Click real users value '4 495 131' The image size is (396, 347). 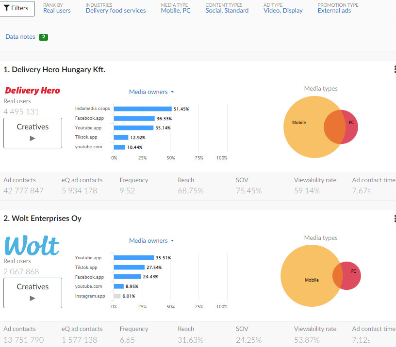pyautogui.click(x=21, y=112)
